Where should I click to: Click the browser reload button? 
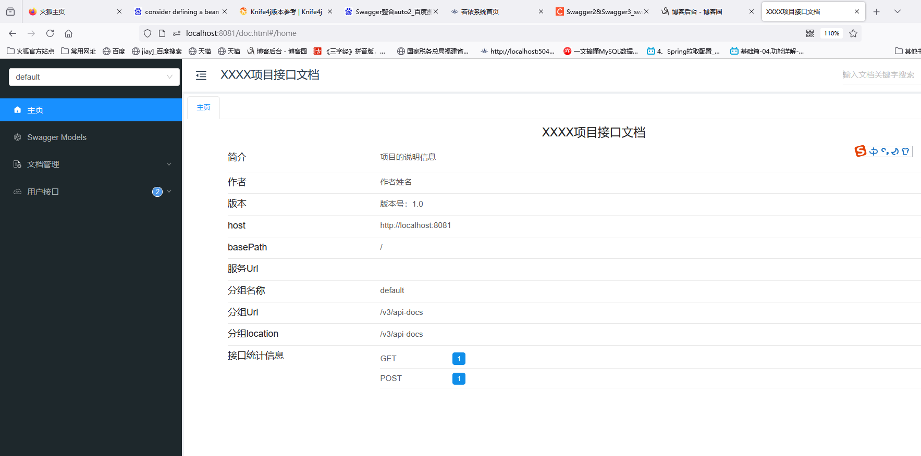pos(50,33)
